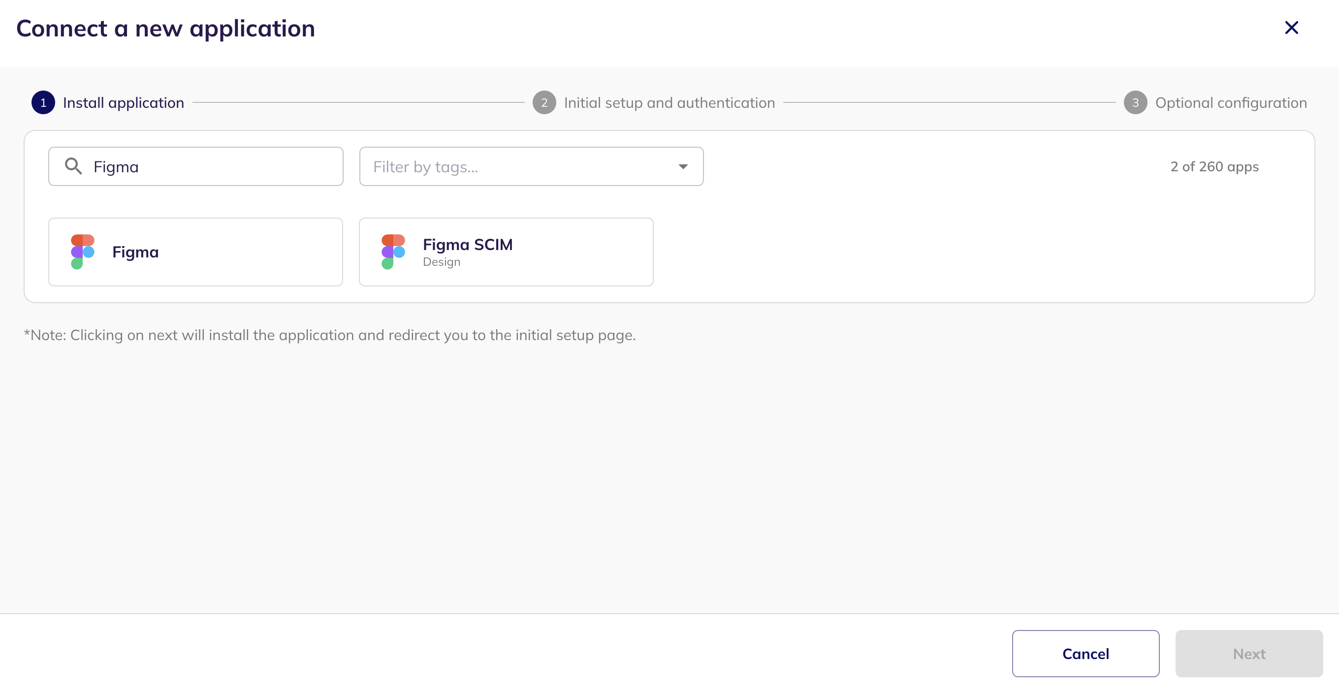Click the note about clicking next
This screenshot has width=1339, height=693.
click(329, 335)
